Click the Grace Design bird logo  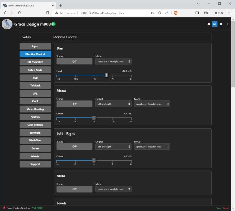[x=7, y=24]
